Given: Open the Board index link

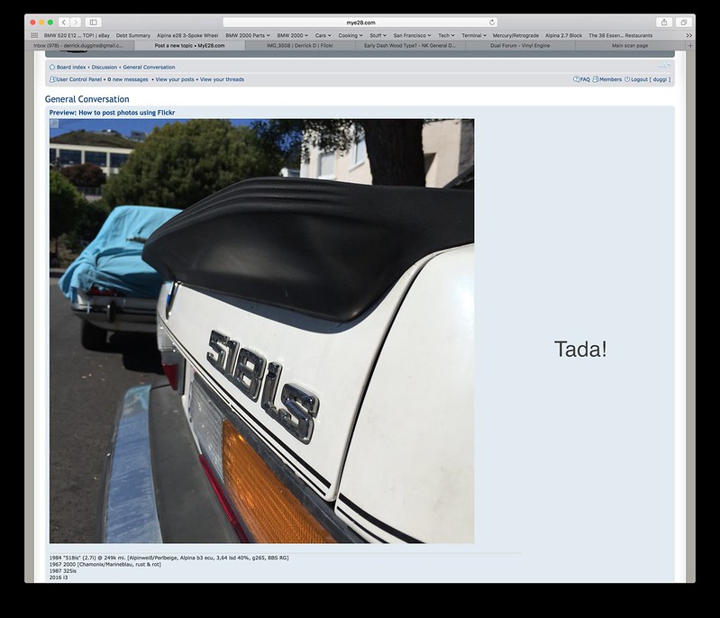Looking at the screenshot, I should (x=71, y=67).
